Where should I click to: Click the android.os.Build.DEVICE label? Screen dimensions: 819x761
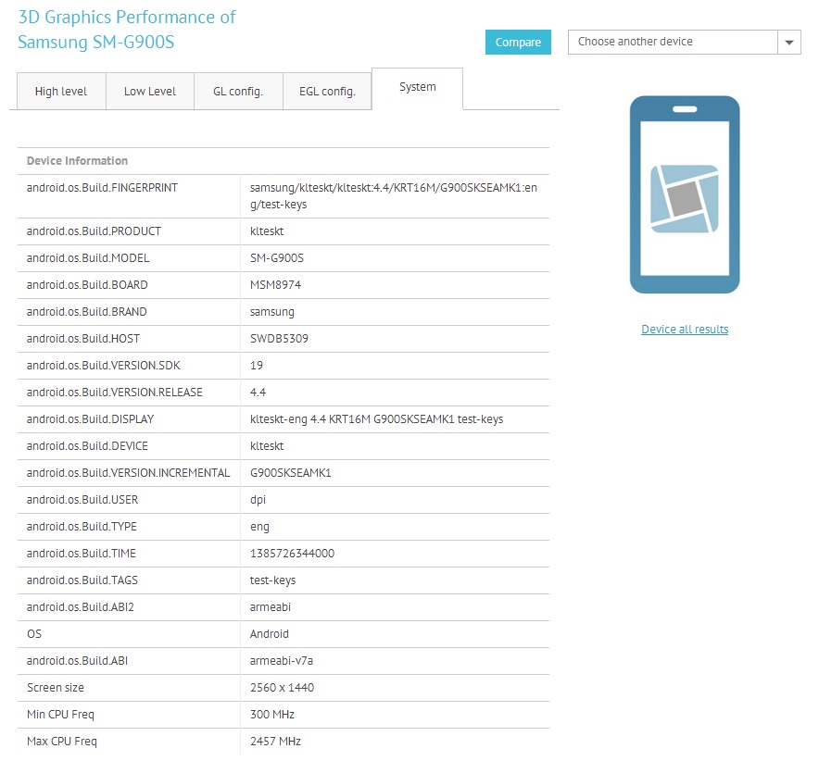[x=87, y=446]
